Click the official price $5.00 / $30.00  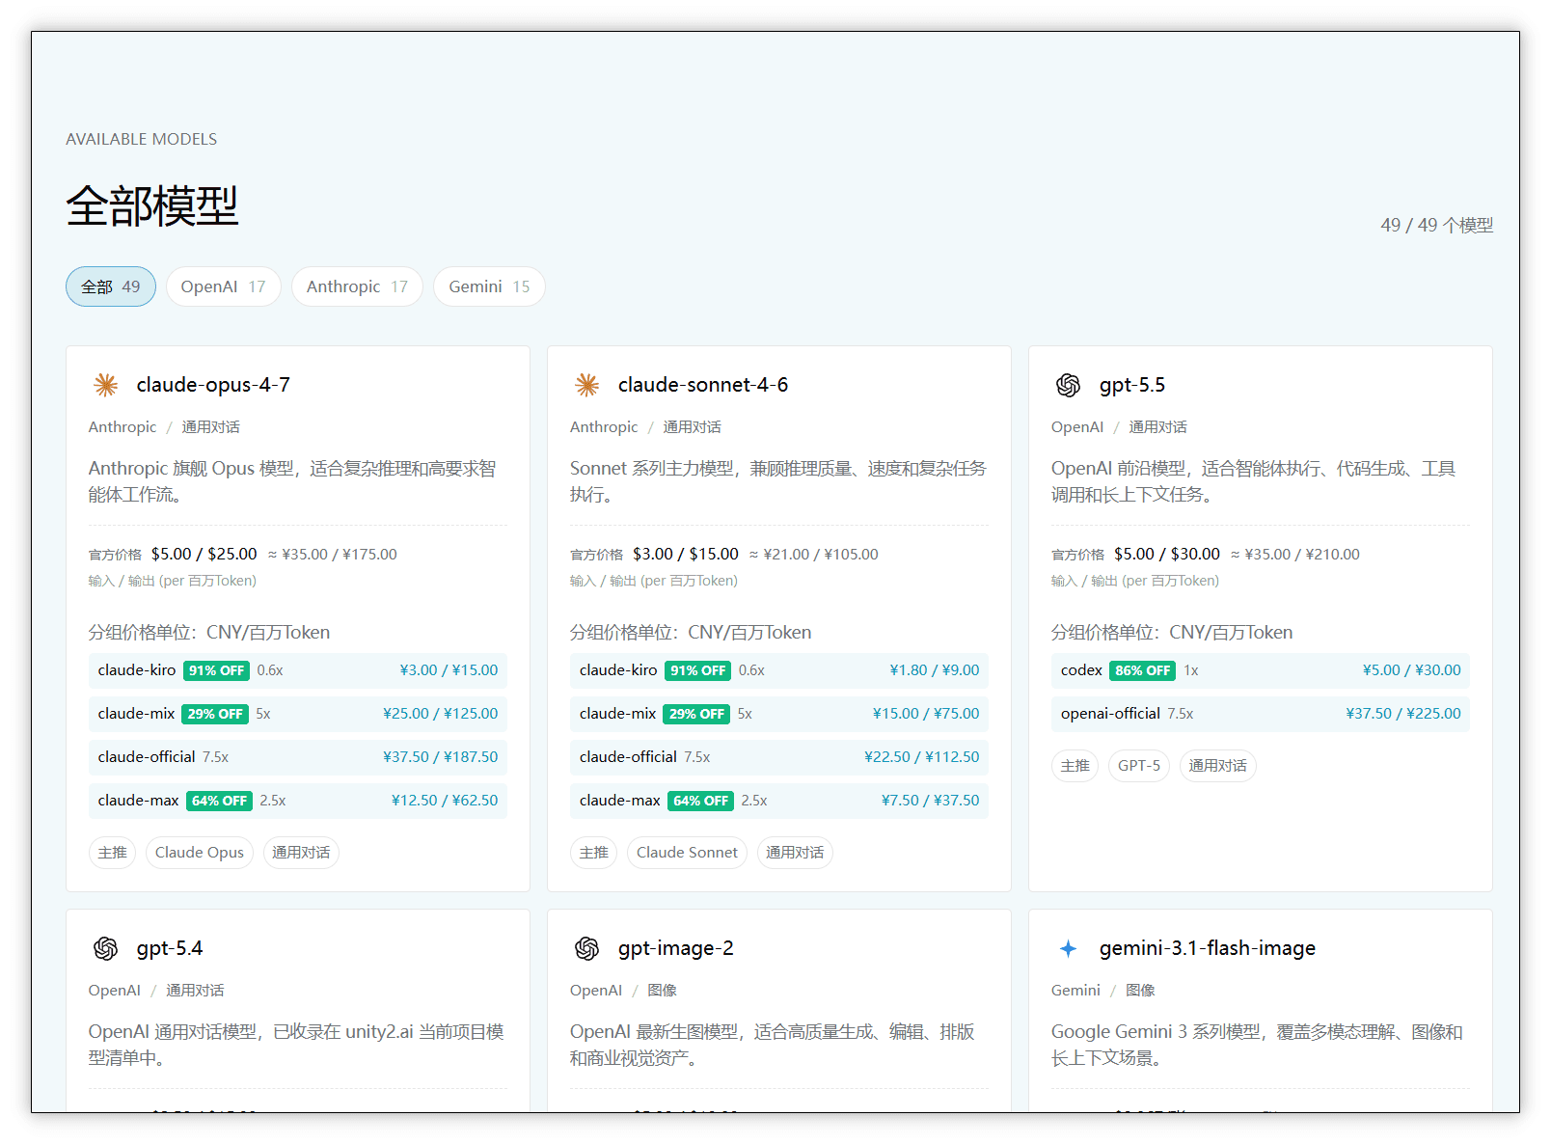1167,554
